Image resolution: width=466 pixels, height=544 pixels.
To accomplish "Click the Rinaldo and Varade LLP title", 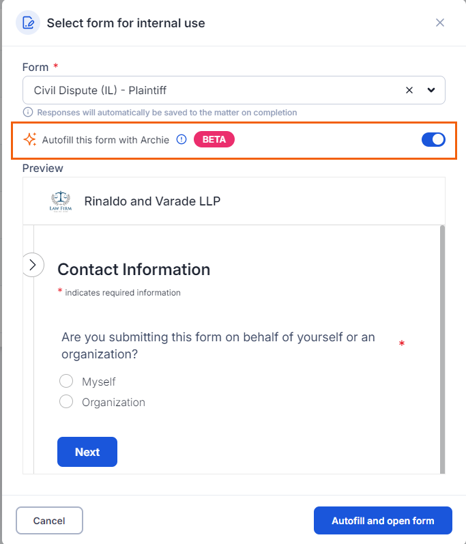I will (x=152, y=201).
